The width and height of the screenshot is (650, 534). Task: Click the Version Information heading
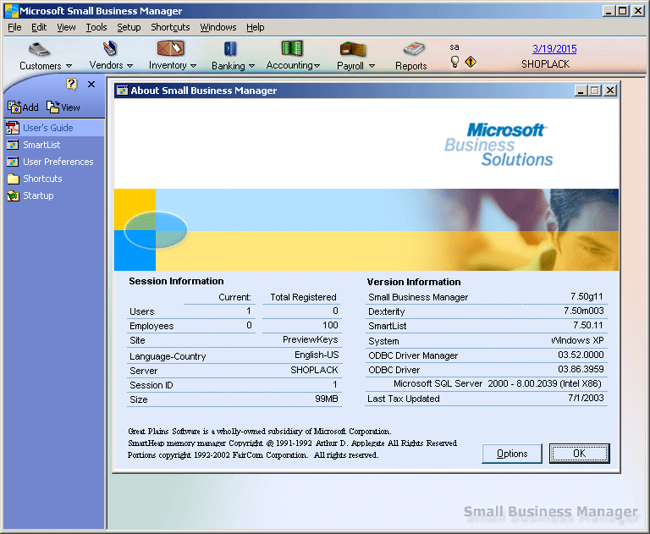[414, 282]
